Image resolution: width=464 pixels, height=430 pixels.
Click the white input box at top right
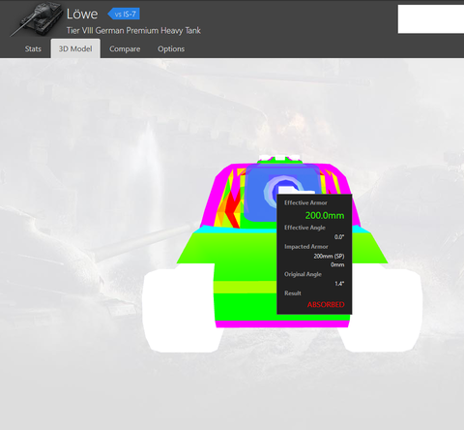click(x=431, y=18)
